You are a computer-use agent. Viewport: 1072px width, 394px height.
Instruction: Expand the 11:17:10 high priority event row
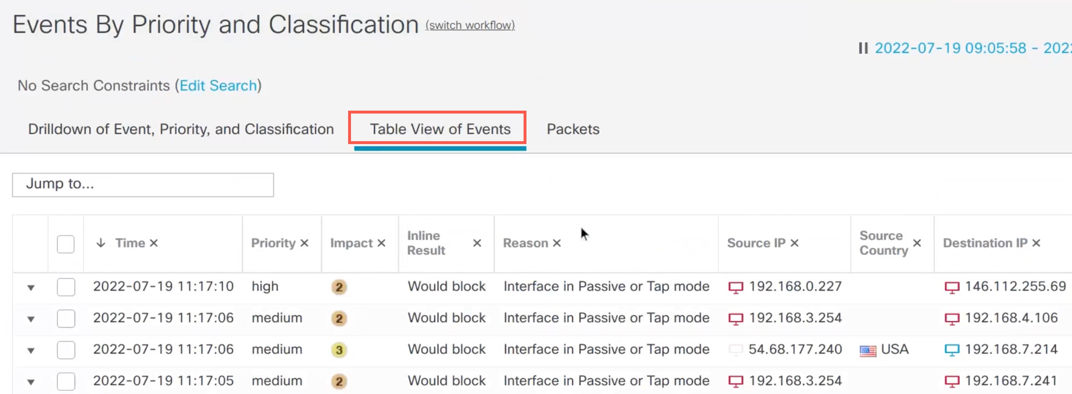click(x=31, y=288)
